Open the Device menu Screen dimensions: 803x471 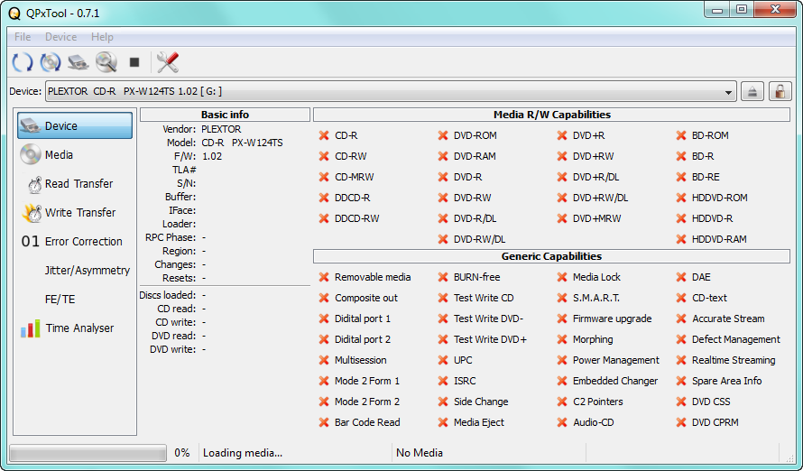click(60, 37)
